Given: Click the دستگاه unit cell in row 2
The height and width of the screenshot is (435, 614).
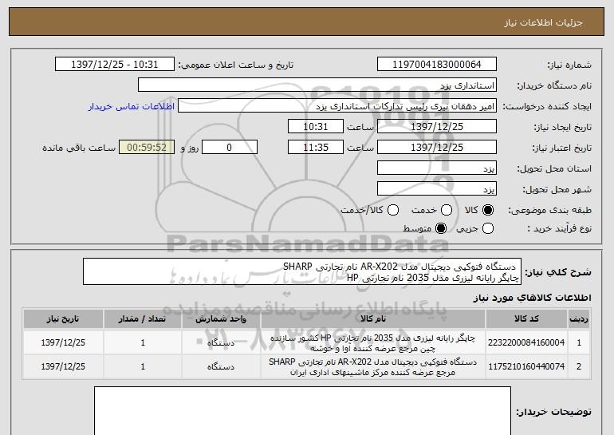Looking at the screenshot, I should coord(221,366).
